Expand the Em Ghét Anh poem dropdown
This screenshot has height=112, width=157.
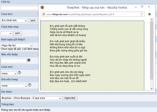coord(14,21)
